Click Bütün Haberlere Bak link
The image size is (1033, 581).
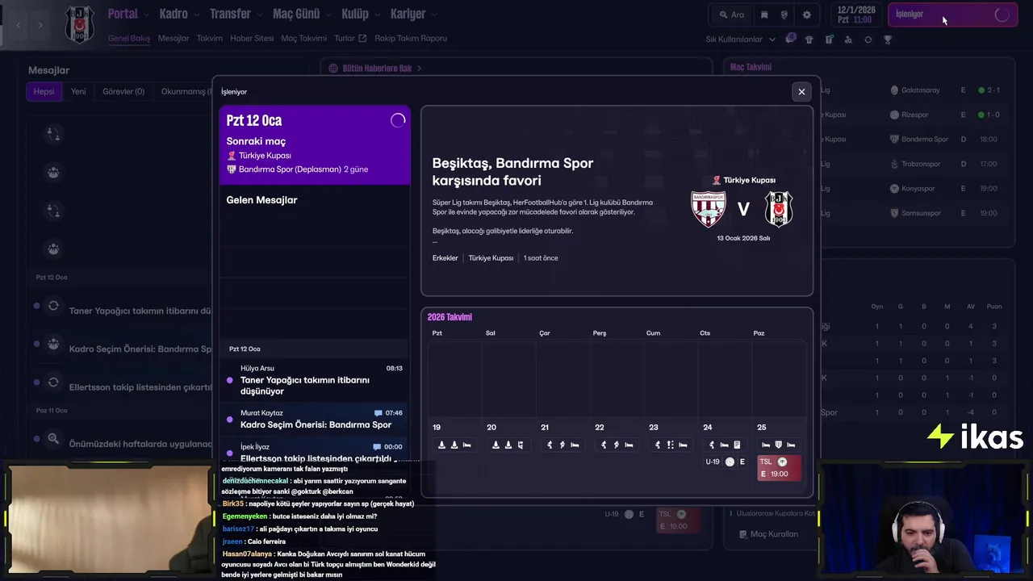[x=376, y=69]
